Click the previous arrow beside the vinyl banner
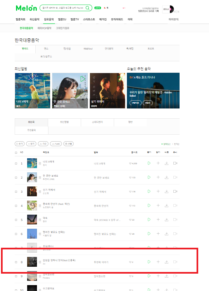This screenshot has width=209, height=291. click(x=175, y=12)
